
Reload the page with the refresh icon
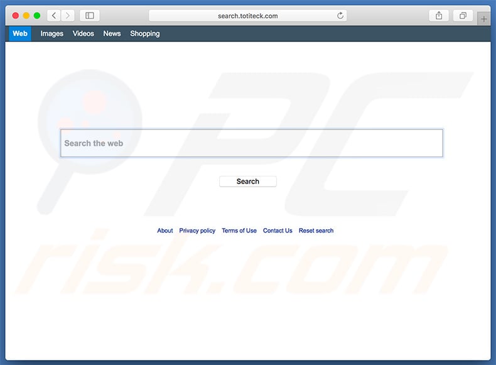(x=340, y=16)
